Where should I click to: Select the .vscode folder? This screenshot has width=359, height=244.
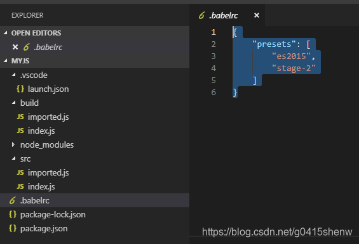(x=95, y=75)
